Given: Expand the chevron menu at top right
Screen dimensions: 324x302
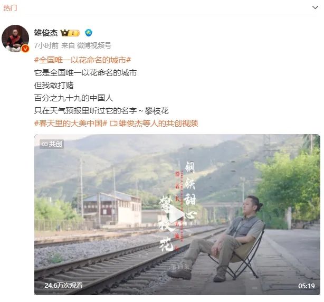Looking at the screenshot, I should [315, 7].
